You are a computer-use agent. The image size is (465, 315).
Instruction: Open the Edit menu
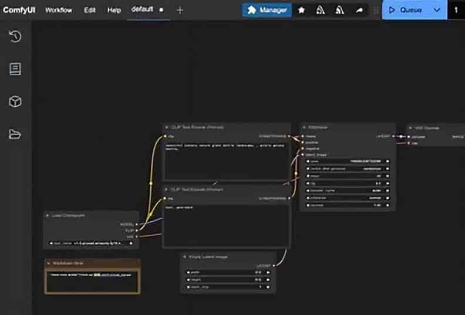tap(90, 10)
